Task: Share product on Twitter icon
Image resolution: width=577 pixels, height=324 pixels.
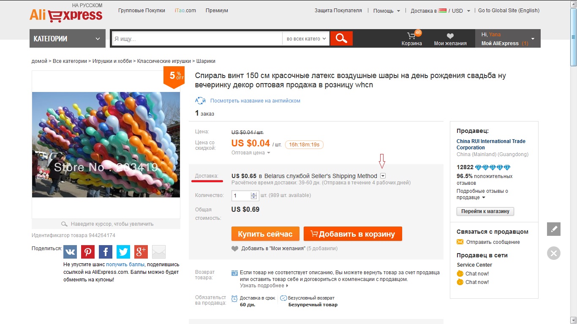Action: [123, 252]
